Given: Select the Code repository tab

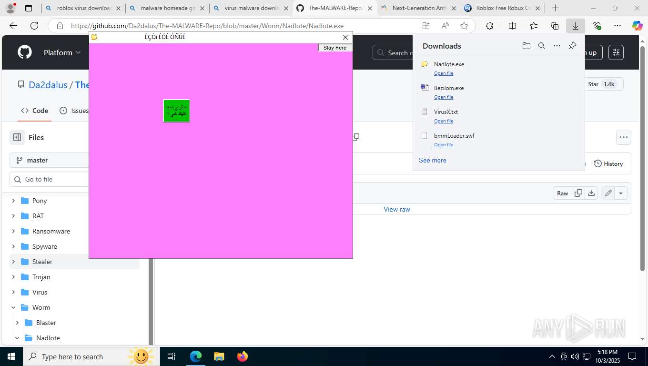Looking at the screenshot, I should (35, 111).
